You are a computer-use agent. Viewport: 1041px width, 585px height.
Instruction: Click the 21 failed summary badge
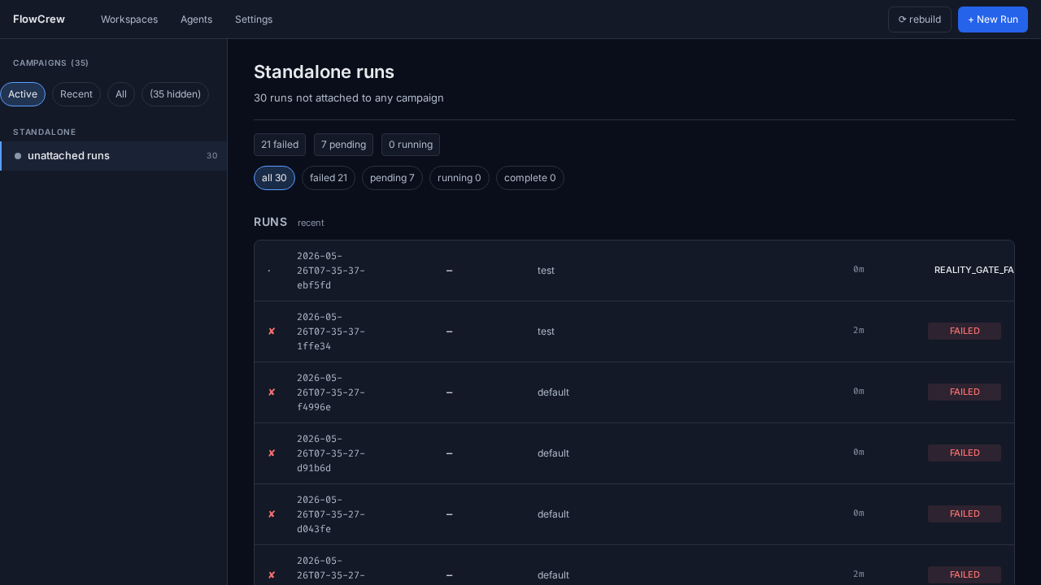(280, 145)
